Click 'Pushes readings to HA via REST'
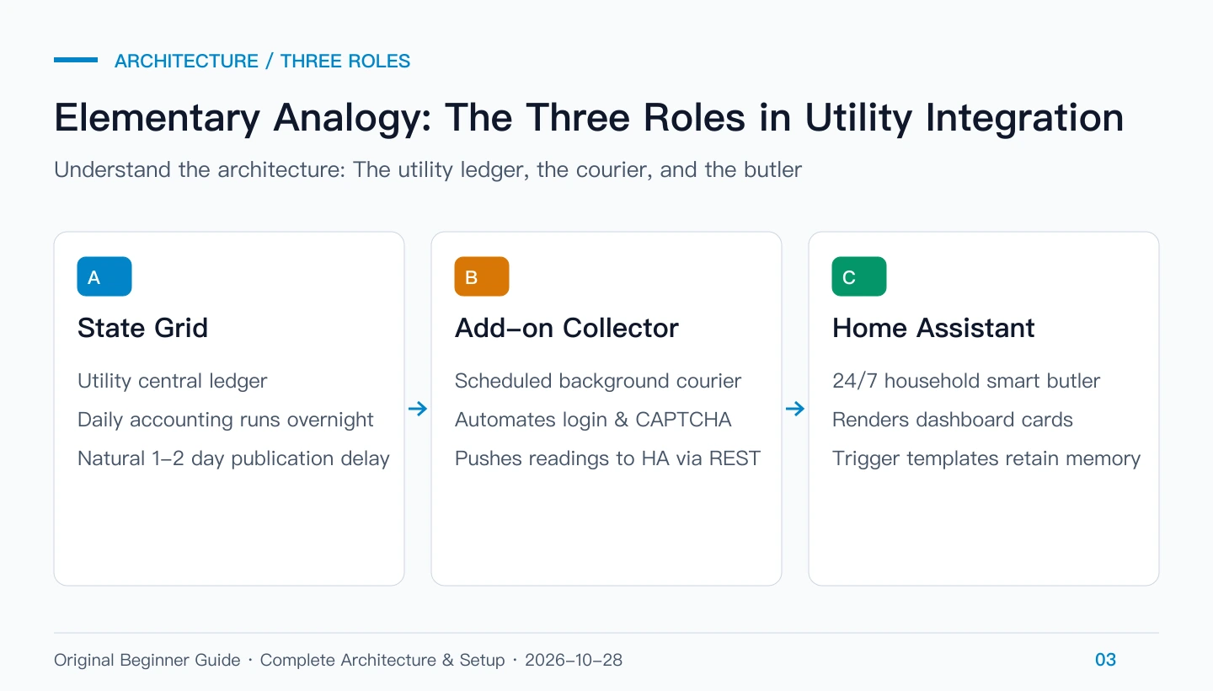1213x691 pixels. pos(607,458)
